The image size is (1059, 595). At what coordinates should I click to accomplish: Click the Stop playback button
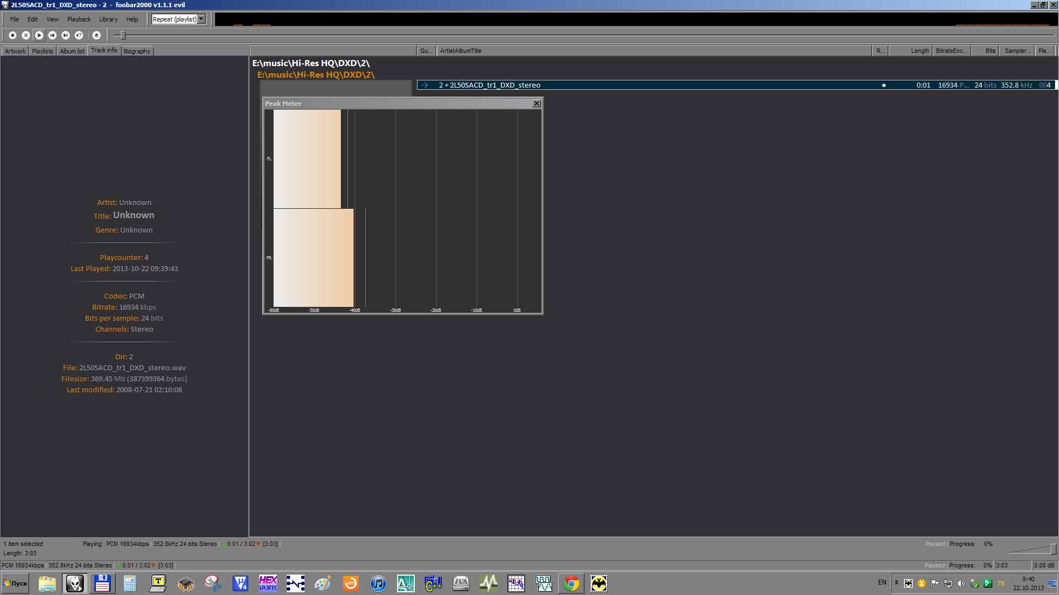coord(12,35)
